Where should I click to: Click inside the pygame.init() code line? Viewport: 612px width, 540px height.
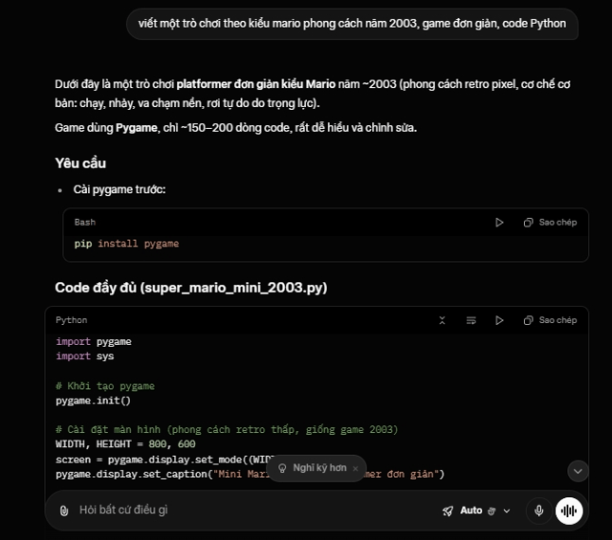(93, 400)
